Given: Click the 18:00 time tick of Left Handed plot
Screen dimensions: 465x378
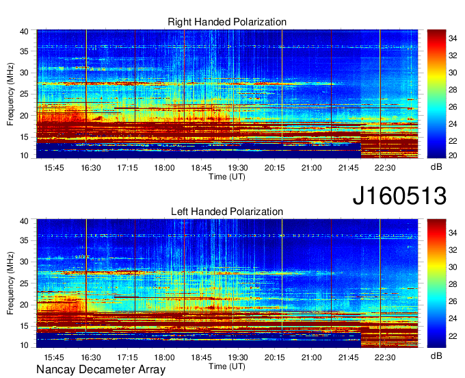Looking at the screenshot, I should 164,357.
